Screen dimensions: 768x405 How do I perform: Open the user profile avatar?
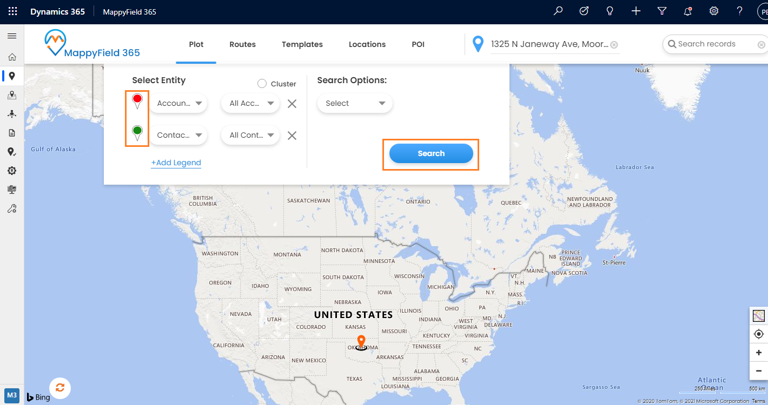point(763,11)
